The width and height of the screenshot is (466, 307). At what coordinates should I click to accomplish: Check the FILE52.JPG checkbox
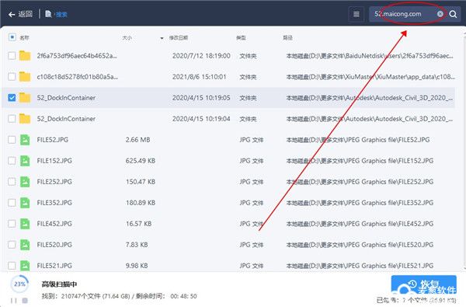12,140
